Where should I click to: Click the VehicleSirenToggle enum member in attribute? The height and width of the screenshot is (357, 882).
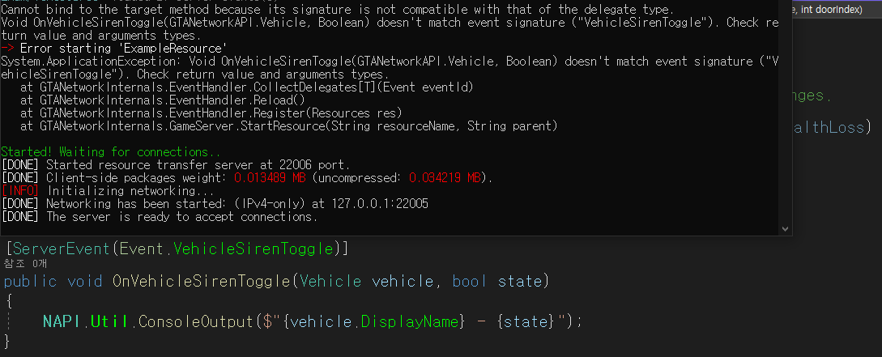pos(254,248)
